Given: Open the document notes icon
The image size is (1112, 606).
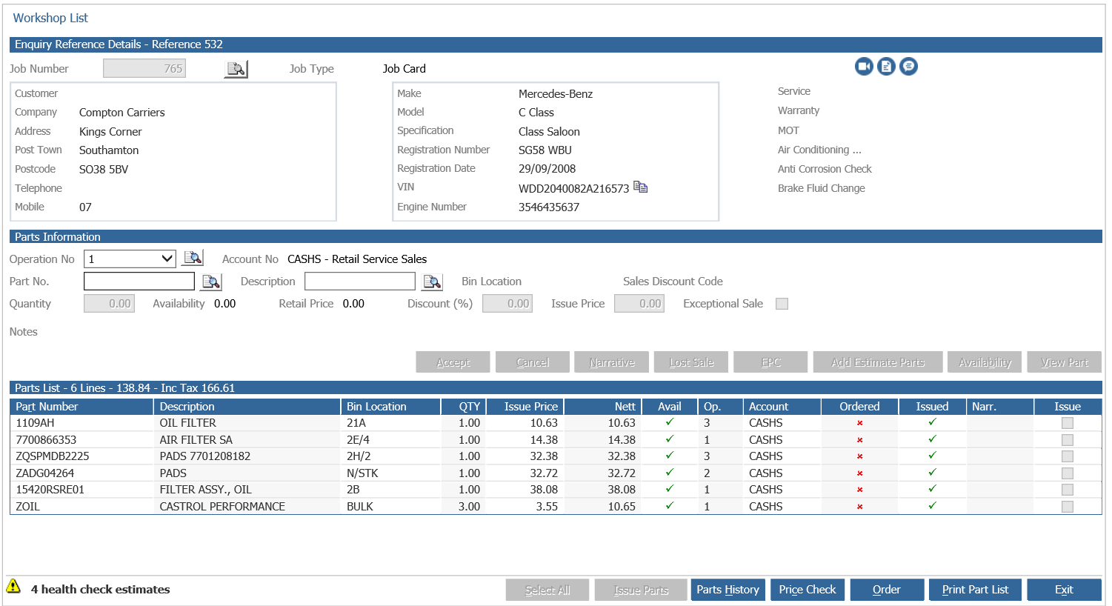Looking at the screenshot, I should [x=886, y=66].
